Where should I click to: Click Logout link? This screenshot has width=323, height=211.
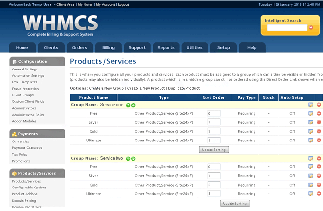click(124, 4)
